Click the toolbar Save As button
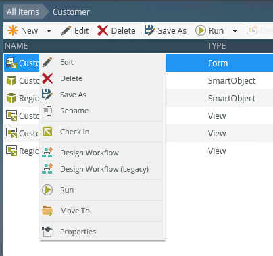This screenshot has width=273, height=256. click(166, 30)
